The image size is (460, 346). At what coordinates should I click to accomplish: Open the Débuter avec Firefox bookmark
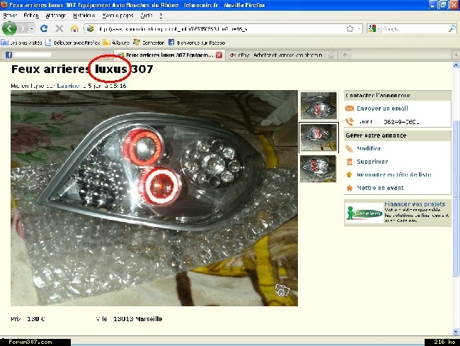pyautogui.click(x=73, y=43)
